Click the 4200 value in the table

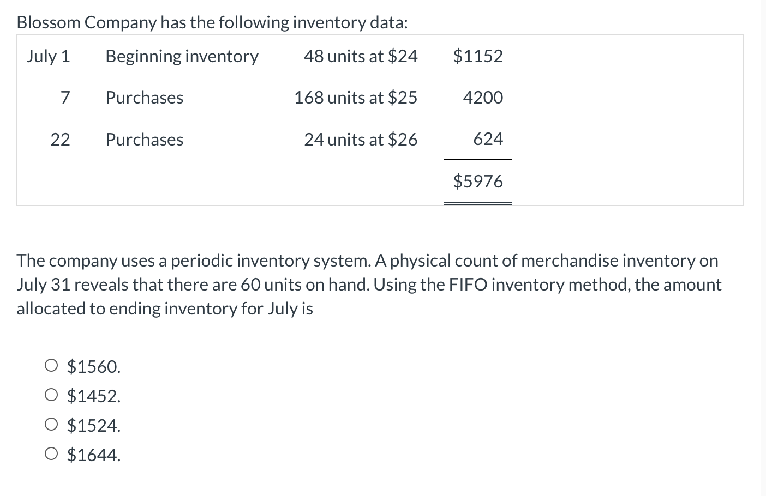click(x=483, y=98)
